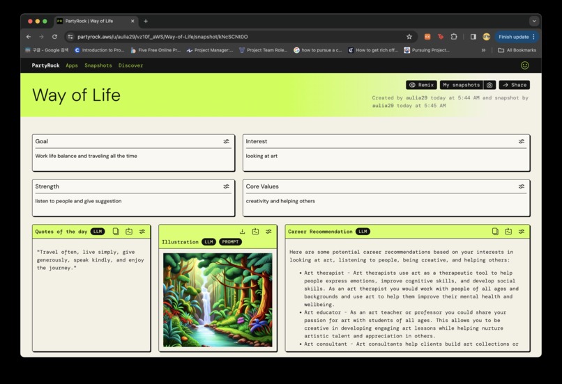Open the Pursuing Project... bookmark
Screen dimensions: 562x384
(427, 50)
